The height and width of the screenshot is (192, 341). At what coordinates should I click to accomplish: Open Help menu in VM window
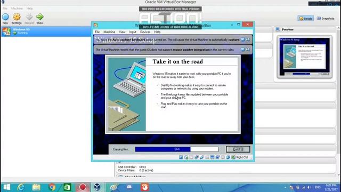click(x=157, y=32)
